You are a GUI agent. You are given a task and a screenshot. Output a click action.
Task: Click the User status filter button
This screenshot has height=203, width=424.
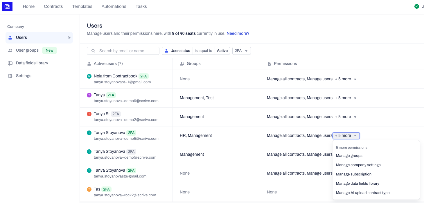(177, 51)
